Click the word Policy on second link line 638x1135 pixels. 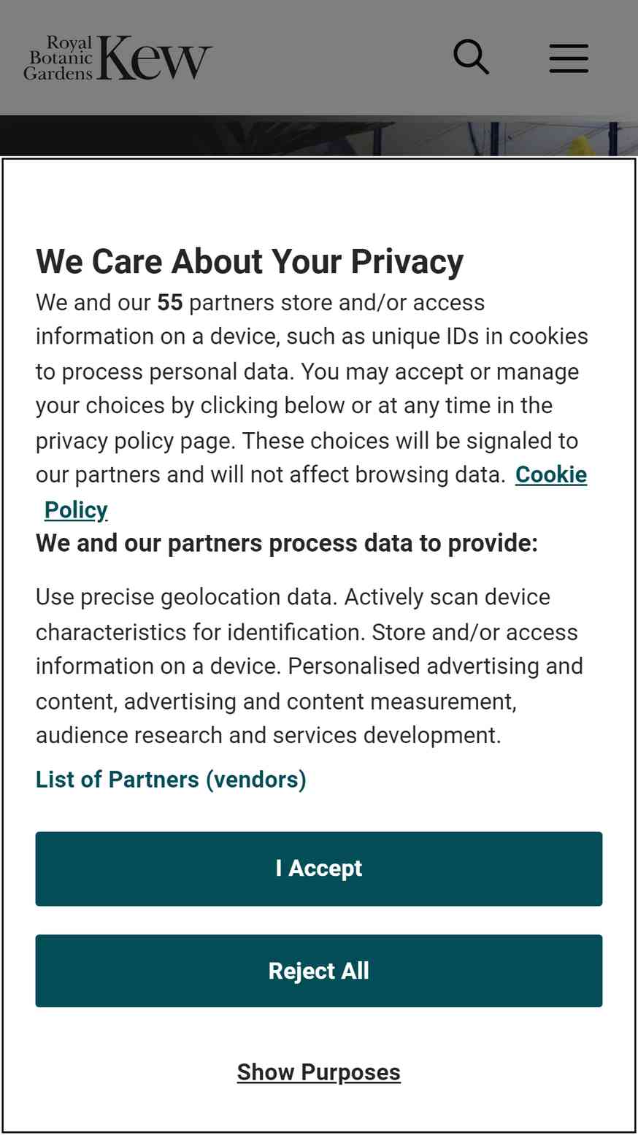click(x=76, y=509)
